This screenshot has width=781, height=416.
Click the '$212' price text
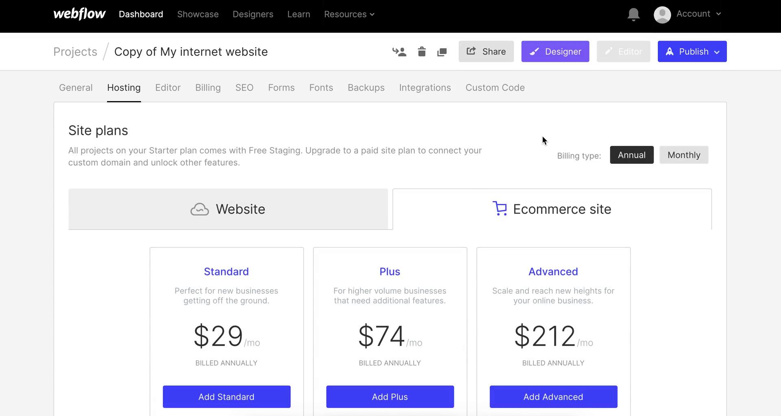tap(545, 336)
